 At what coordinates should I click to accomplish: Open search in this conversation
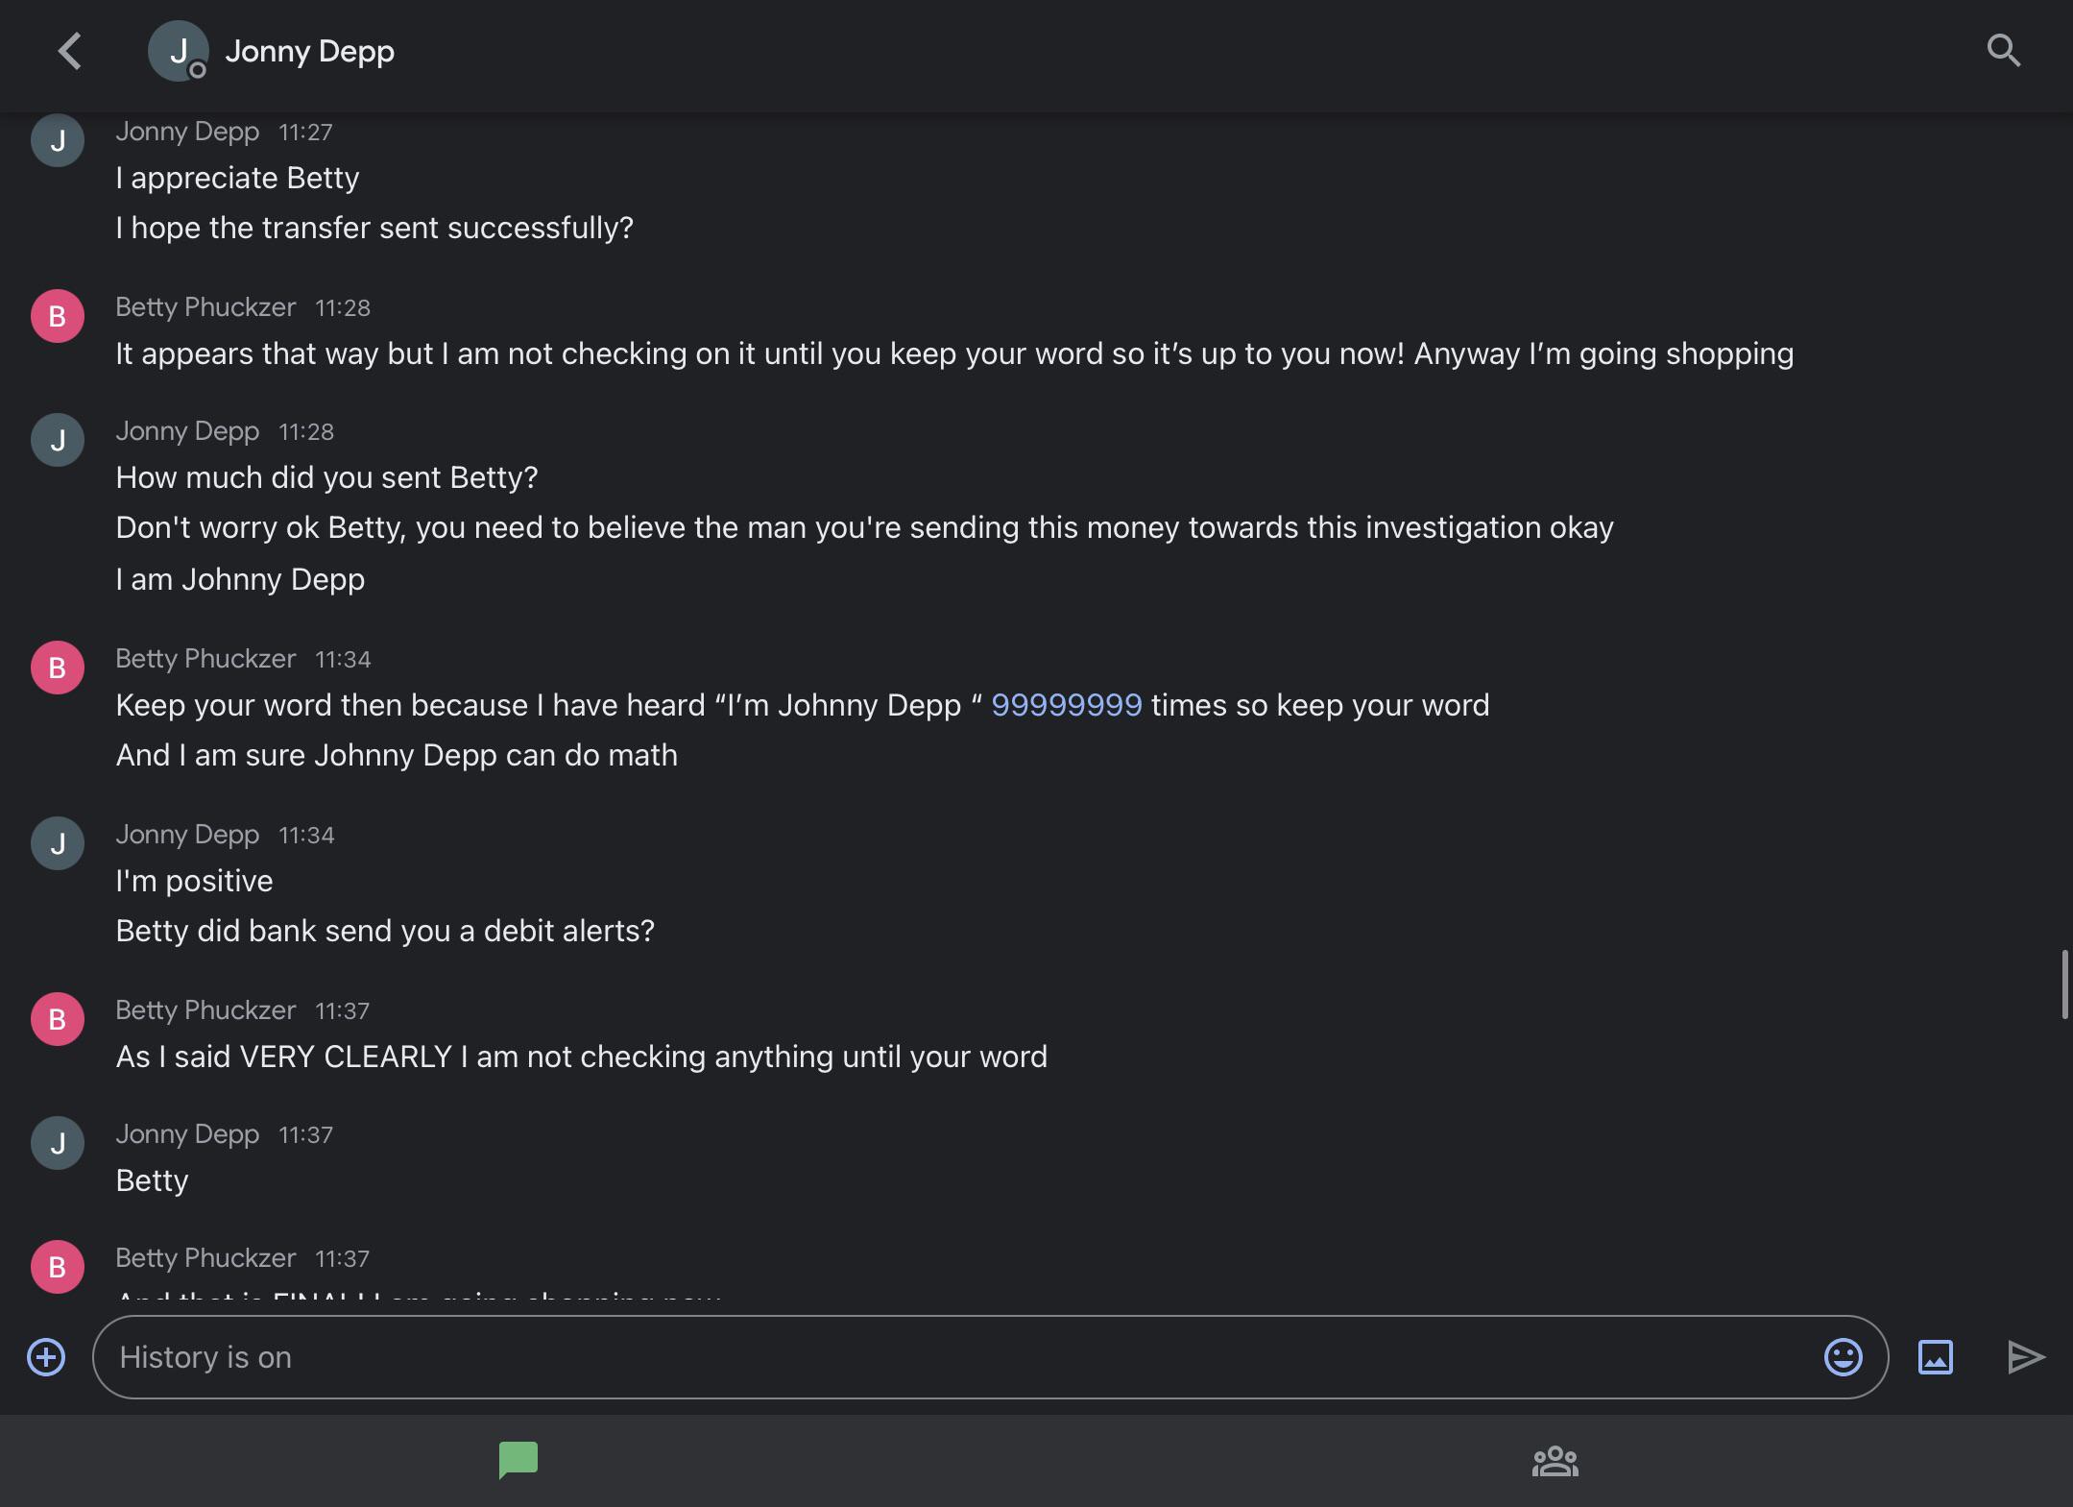click(x=2003, y=51)
